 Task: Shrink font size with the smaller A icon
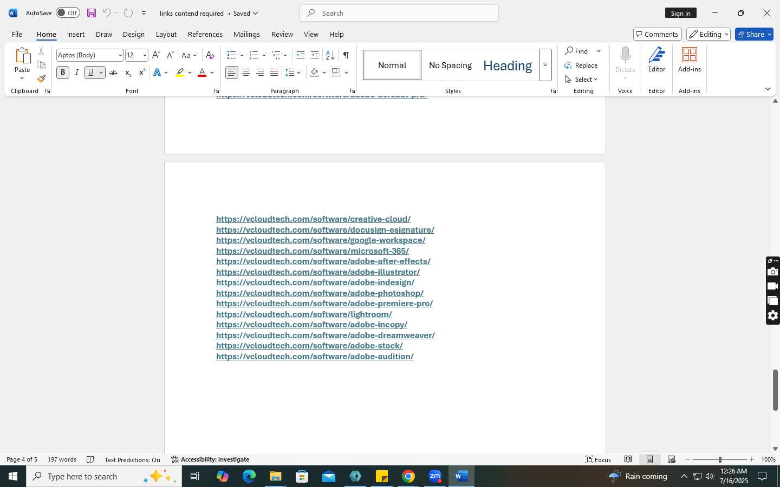(170, 55)
